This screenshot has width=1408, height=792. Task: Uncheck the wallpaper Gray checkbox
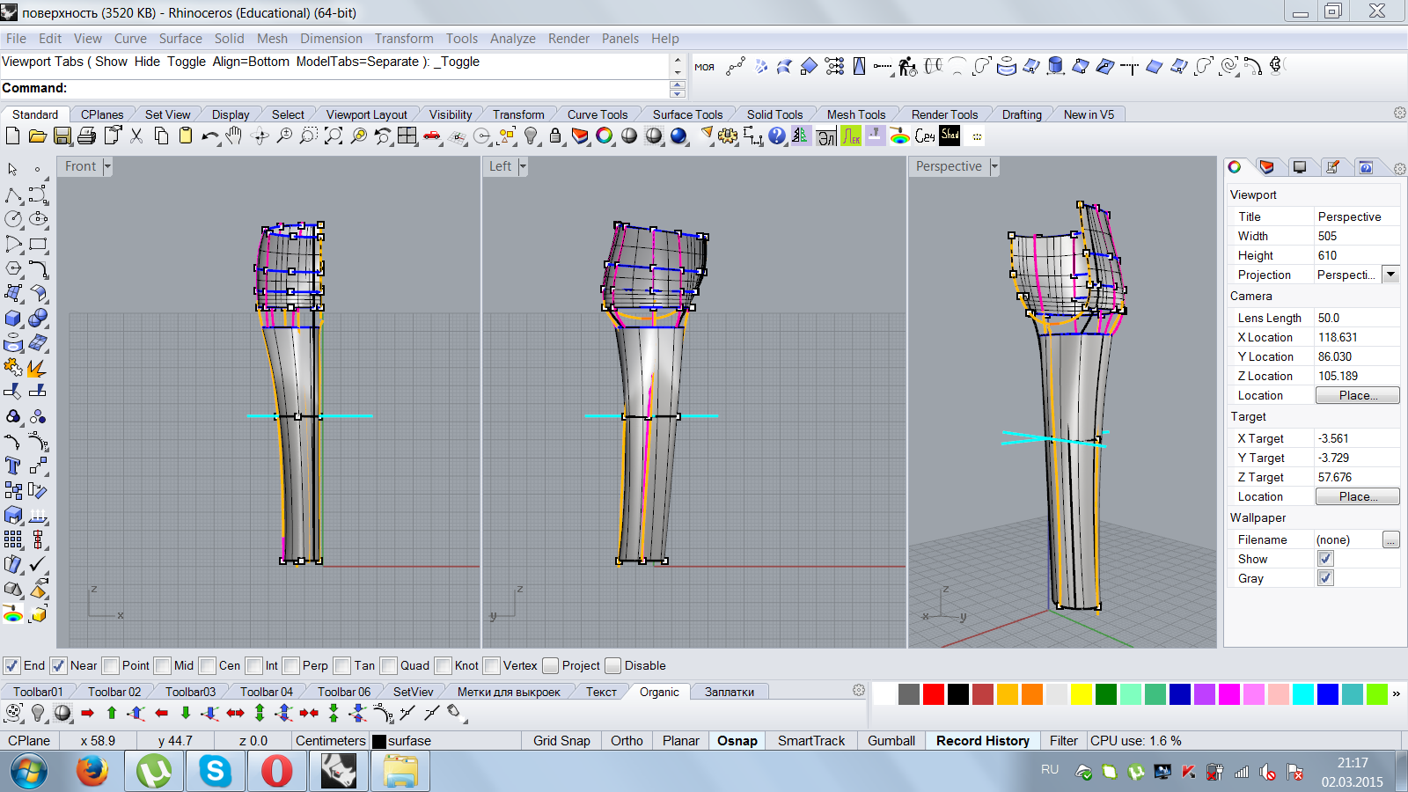(x=1325, y=578)
